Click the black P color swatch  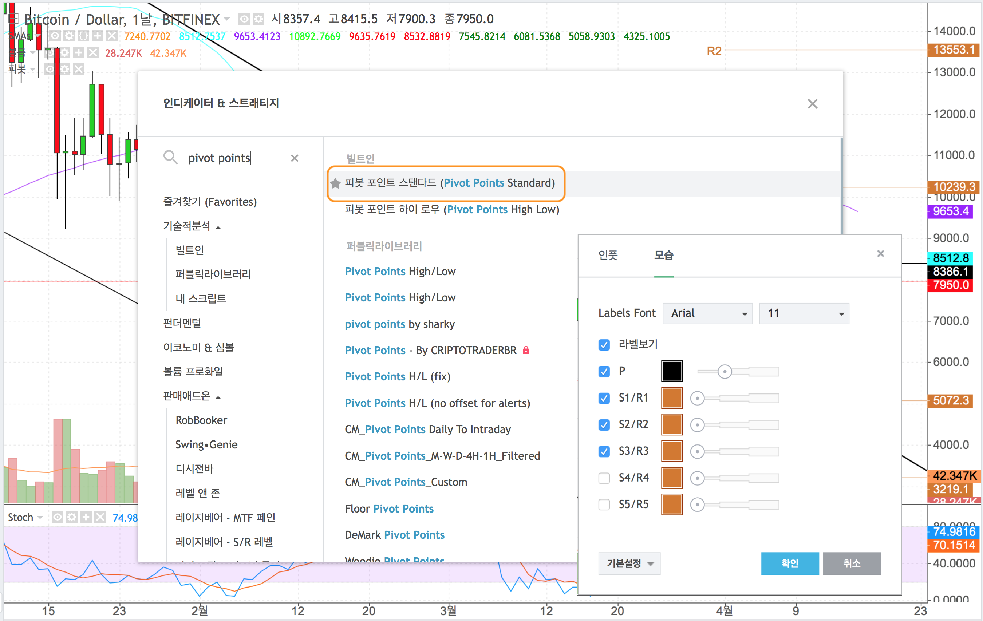(x=671, y=372)
